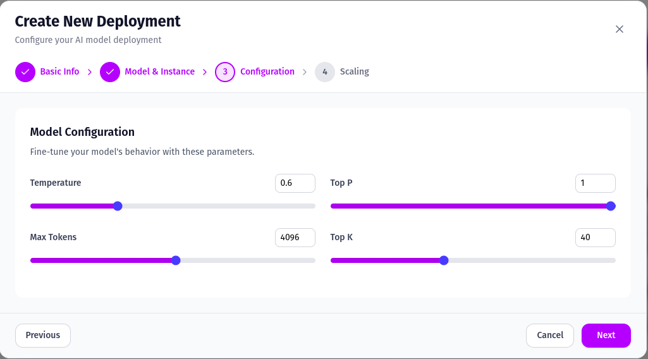This screenshot has width=648, height=359.
Task: Click the Top K slider handle
Action: (444, 260)
